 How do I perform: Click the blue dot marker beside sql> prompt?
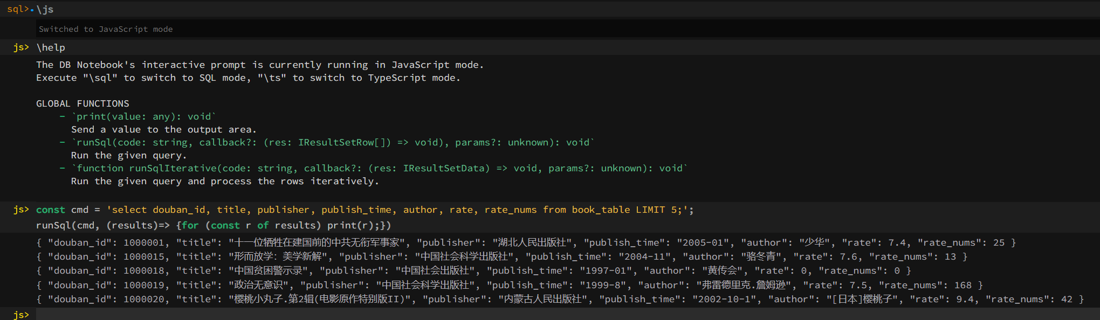[32, 10]
